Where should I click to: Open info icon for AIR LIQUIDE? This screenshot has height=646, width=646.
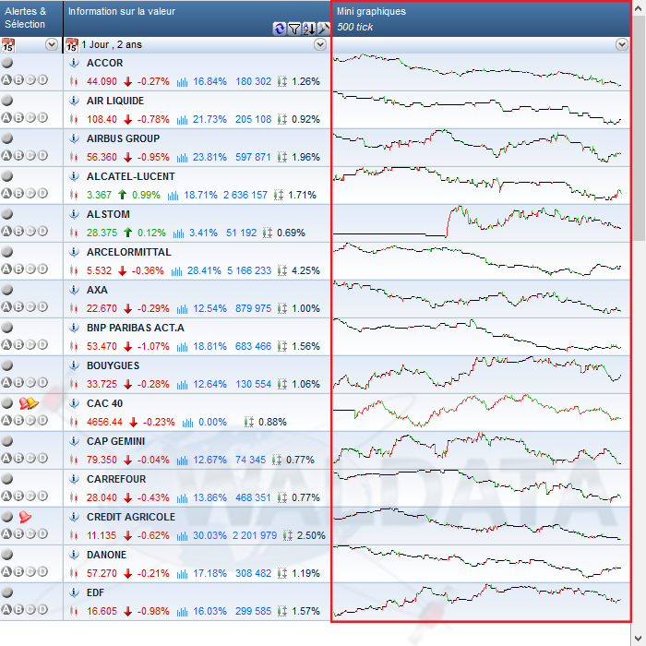(74, 101)
